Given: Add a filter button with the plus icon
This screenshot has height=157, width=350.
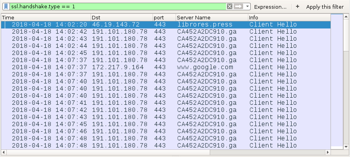Looking at the screenshot, I should coord(297,7).
